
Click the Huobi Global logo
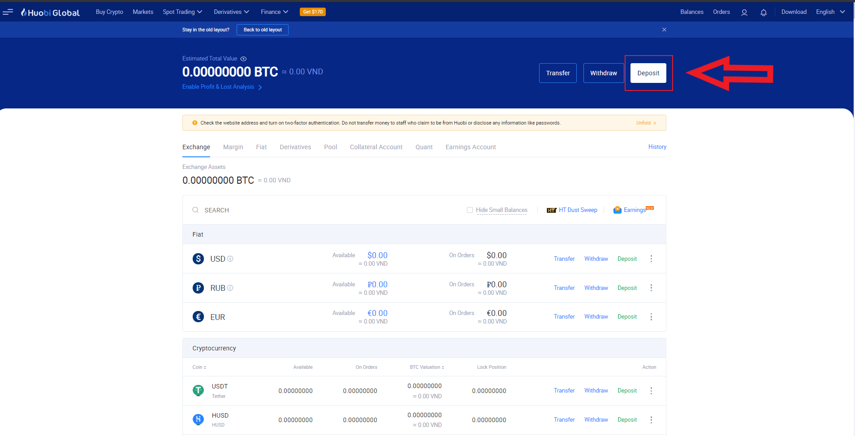coord(50,13)
